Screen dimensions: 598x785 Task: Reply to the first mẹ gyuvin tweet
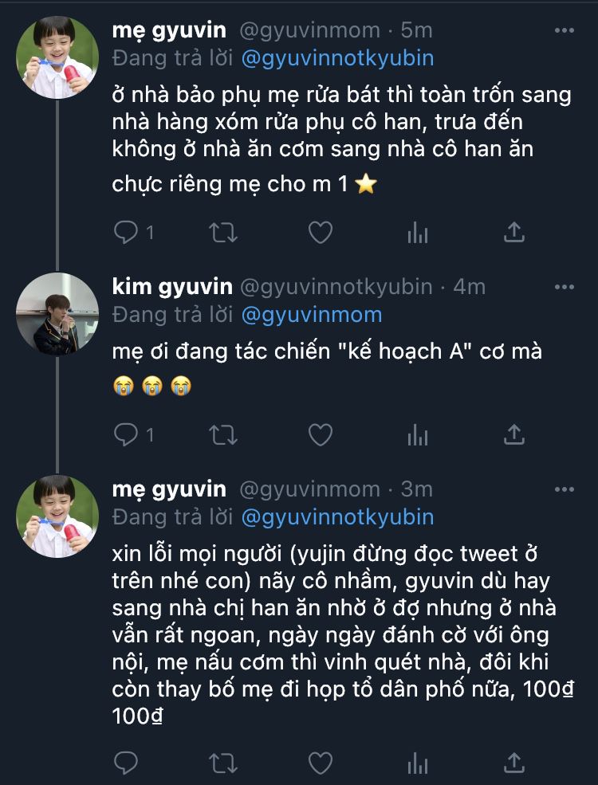127,232
